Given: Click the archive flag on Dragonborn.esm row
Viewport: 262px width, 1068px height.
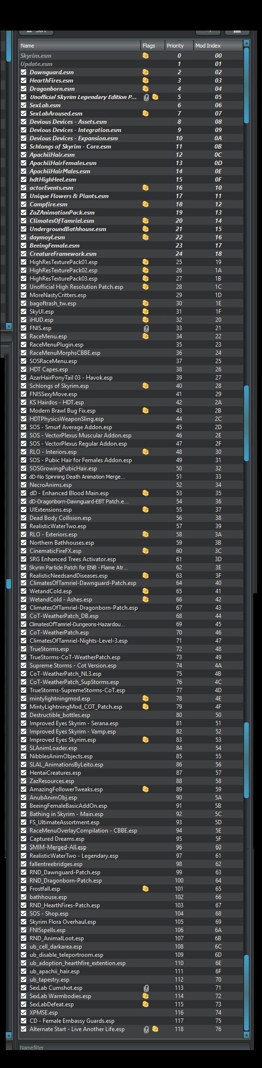Looking at the screenshot, I should point(146,89).
